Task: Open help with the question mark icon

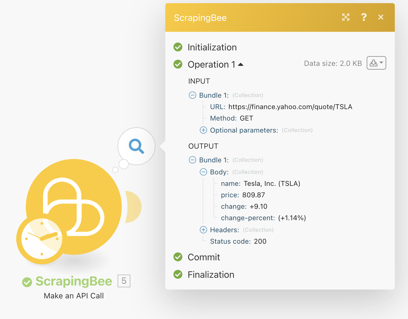Action: [x=364, y=17]
